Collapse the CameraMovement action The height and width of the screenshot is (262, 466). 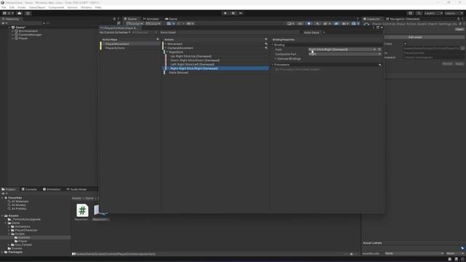[165, 48]
